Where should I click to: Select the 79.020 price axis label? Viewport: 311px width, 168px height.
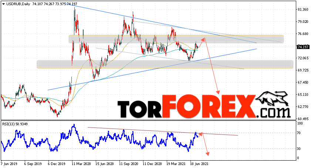tap(303, 21)
